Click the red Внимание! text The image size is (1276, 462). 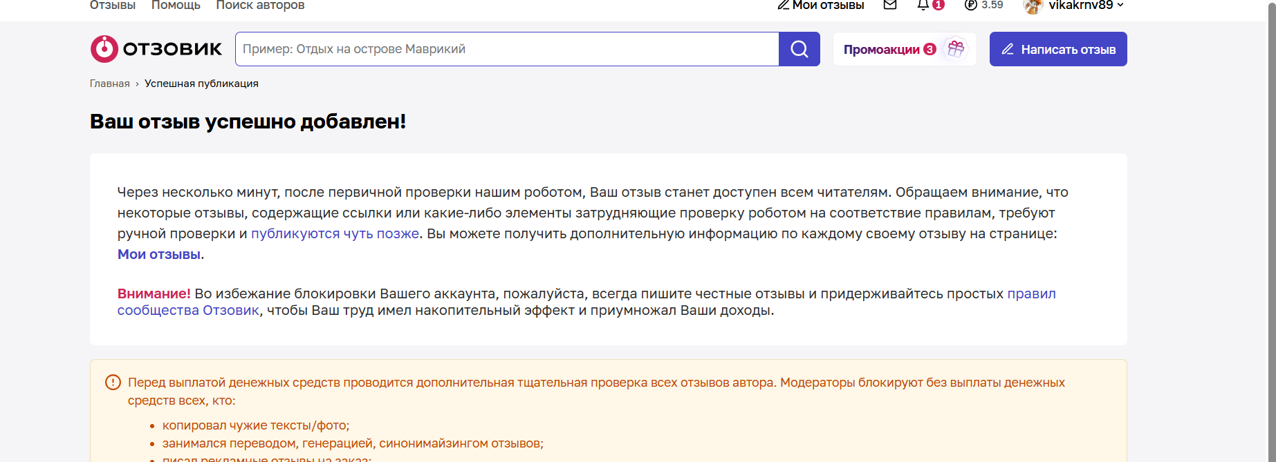(154, 293)
